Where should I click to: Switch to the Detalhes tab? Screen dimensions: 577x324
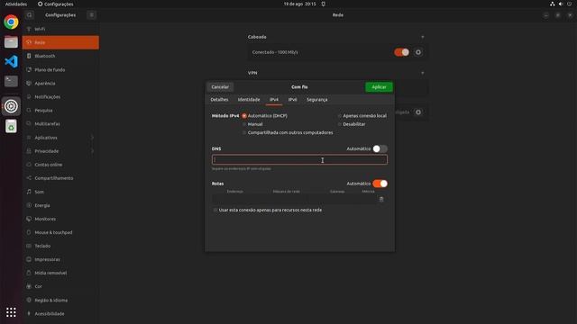(x=219, y=100)
